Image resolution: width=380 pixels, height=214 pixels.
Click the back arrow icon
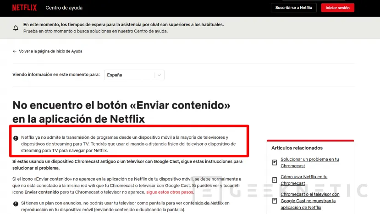click(x=15, y=51)
